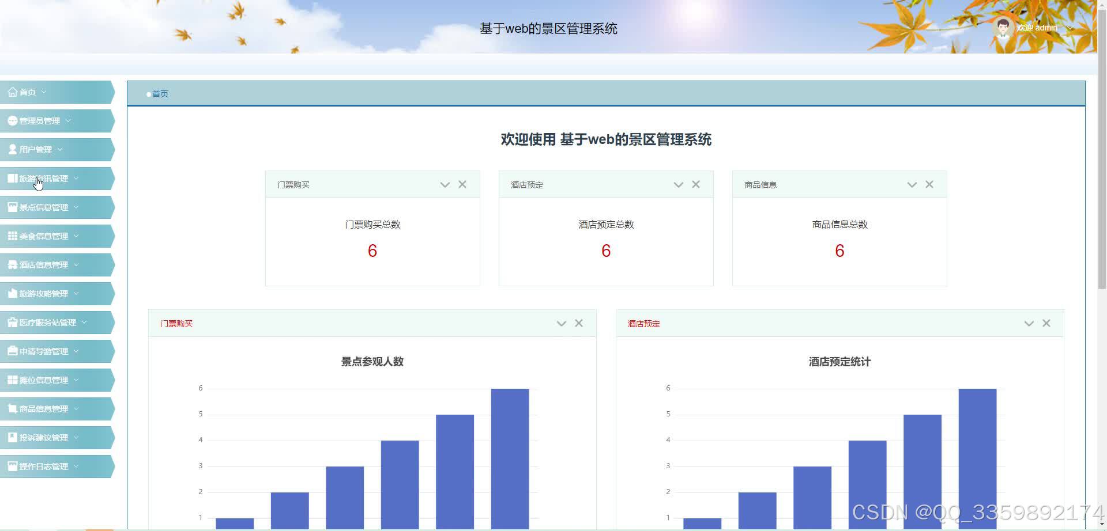Click the 酒店预定总数 label

[x=606, y=225]
